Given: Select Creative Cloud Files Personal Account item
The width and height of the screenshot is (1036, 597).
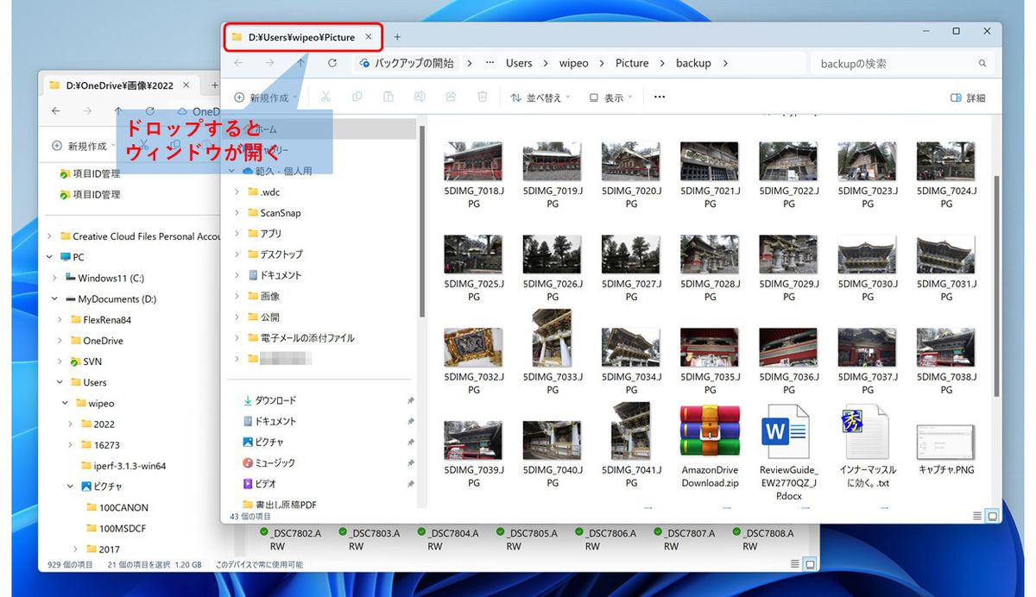Looking at the screenshot, I should point(140,236).
